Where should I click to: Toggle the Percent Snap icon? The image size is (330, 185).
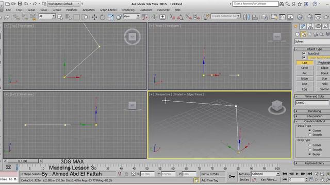188,17
